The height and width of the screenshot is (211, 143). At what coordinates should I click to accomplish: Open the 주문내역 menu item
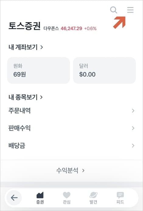click(71, 111)
